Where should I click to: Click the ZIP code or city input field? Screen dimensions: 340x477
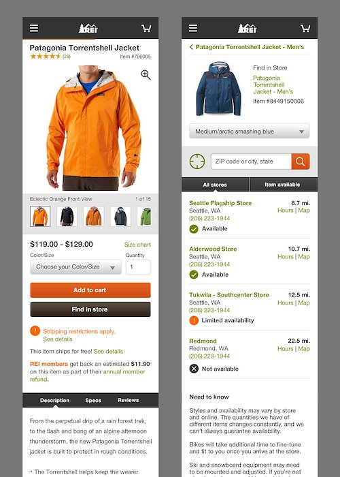coord(251,161)
